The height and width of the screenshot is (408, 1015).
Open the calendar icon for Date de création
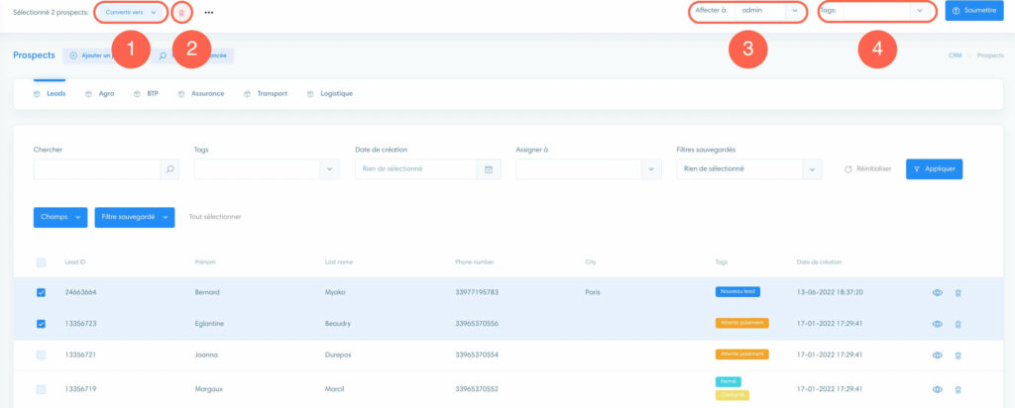coord(489,169)
